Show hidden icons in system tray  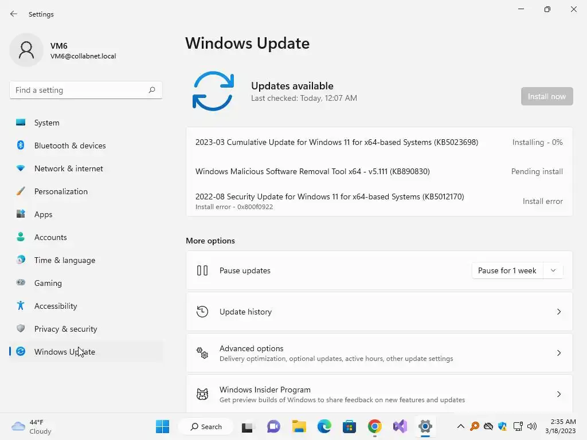tap(461, 426)
